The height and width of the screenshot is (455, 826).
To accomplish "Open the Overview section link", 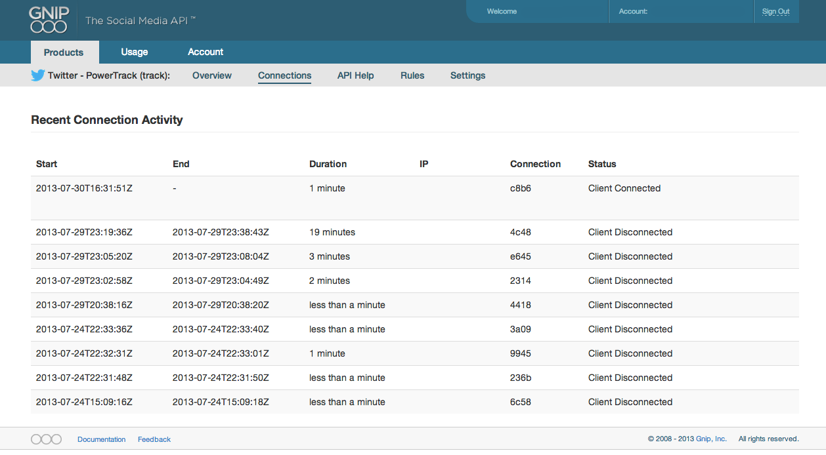I will (x=212, y=75).
